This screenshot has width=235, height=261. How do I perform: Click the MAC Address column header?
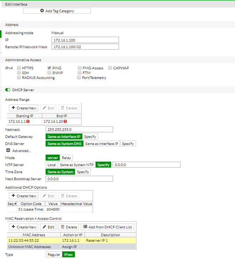click(34, 235)
